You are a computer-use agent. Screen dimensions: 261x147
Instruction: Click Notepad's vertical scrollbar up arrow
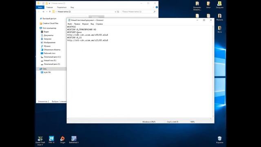tap(213, 27)
